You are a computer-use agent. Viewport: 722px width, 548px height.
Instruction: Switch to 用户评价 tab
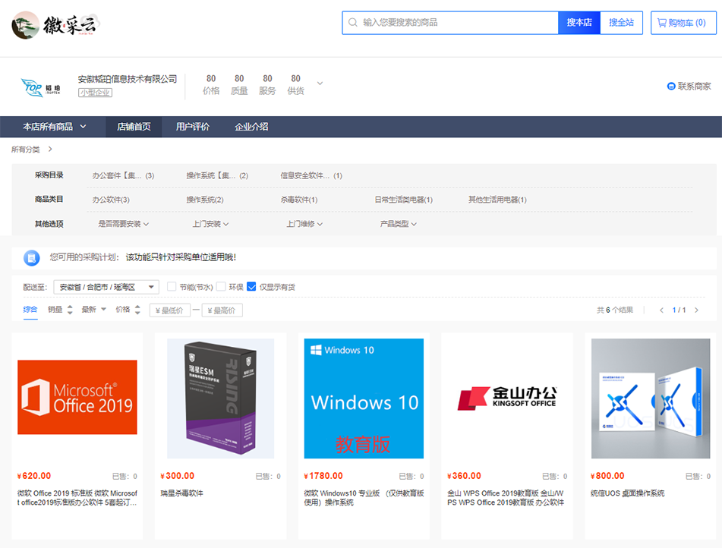193,127
